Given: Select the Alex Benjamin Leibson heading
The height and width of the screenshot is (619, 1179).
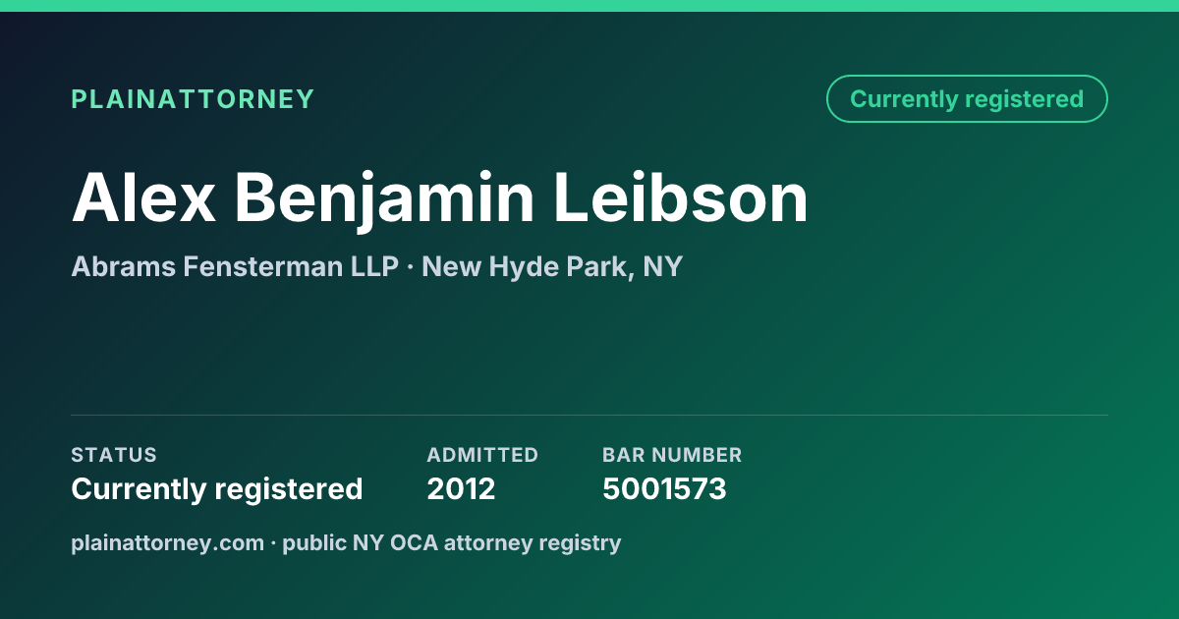Looking at the screenshot, I should tap(440, 197).
